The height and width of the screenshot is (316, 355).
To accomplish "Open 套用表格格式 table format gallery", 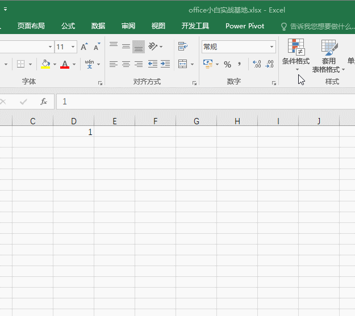I will (x=328, y=56).
